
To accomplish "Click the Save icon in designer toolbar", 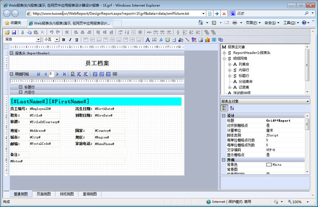I will [x=14, y=32].
